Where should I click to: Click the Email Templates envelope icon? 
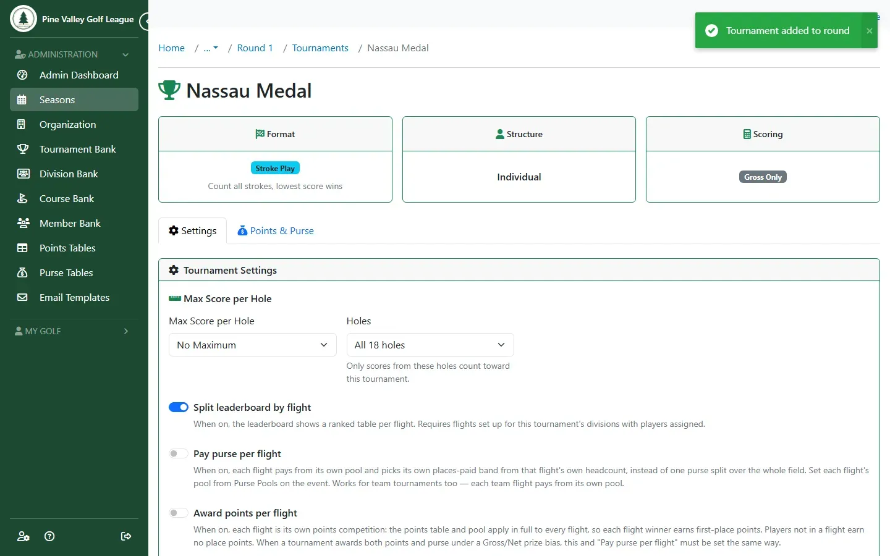22,297
